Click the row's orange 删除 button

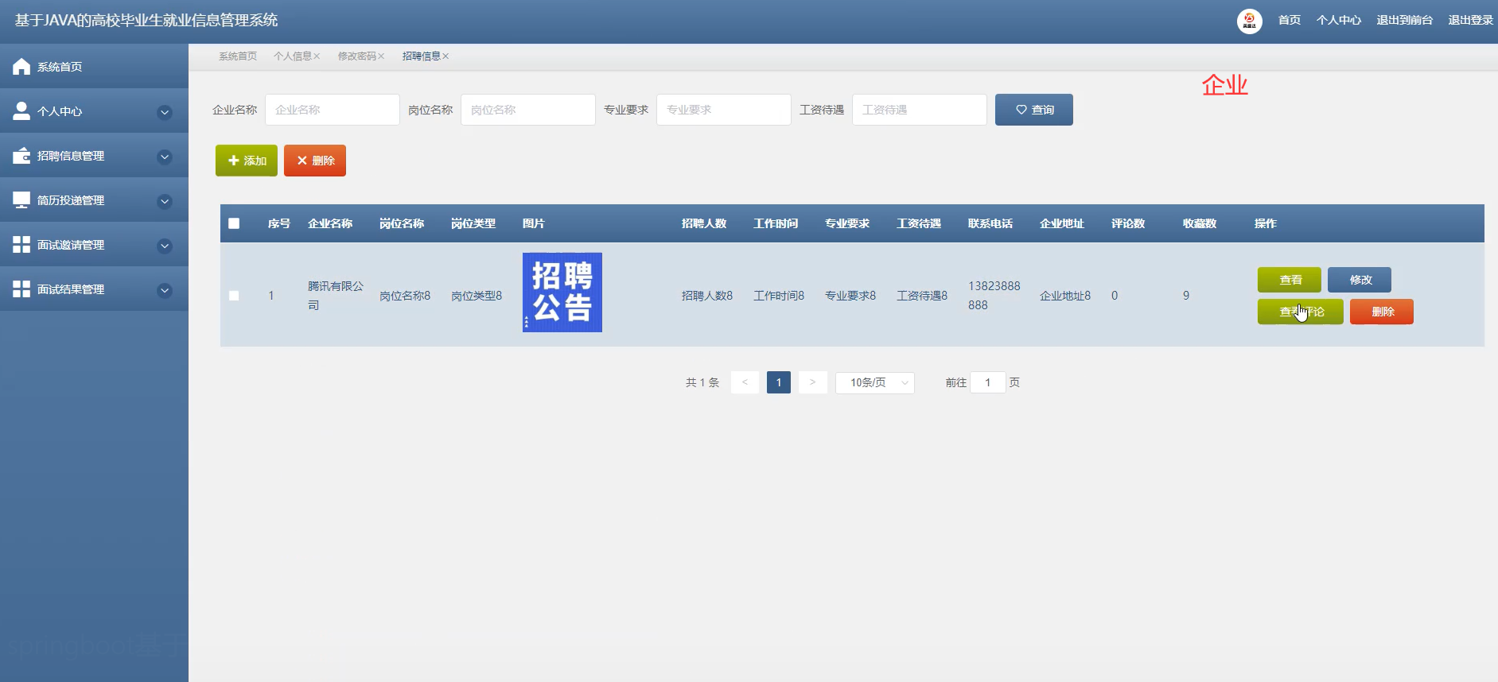tap(1382, 312)
